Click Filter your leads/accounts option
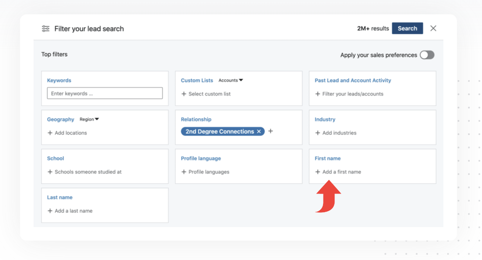 (x=352, y=94)
